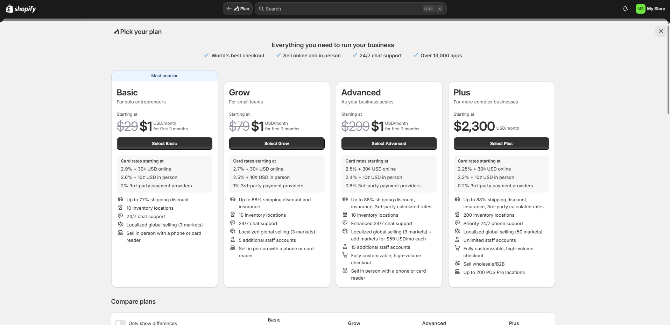Click the Plus plan heading
The height and width of the screenshot is (325, 670).
(x=462, y=93)
